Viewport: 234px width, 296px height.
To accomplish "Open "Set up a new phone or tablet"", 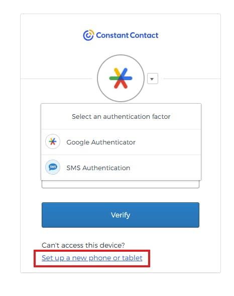I will 92,258.
